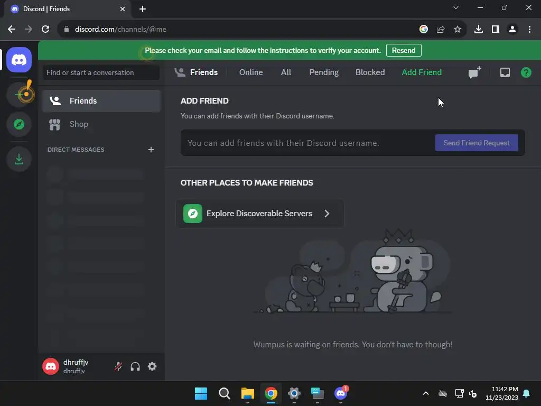Switch to the Pending tab

click(x=324, y=72)
